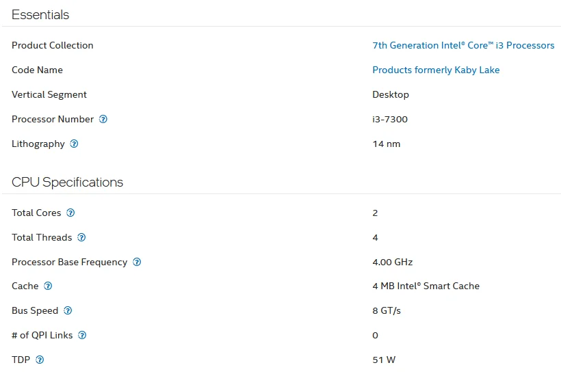Click the 8 GT/s bus speed value
This screenshot has height=376, width=561.
pos(387,310)
